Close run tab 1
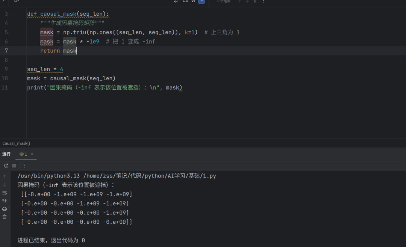This screenshot has width=406, height=247. click(32, 154)
